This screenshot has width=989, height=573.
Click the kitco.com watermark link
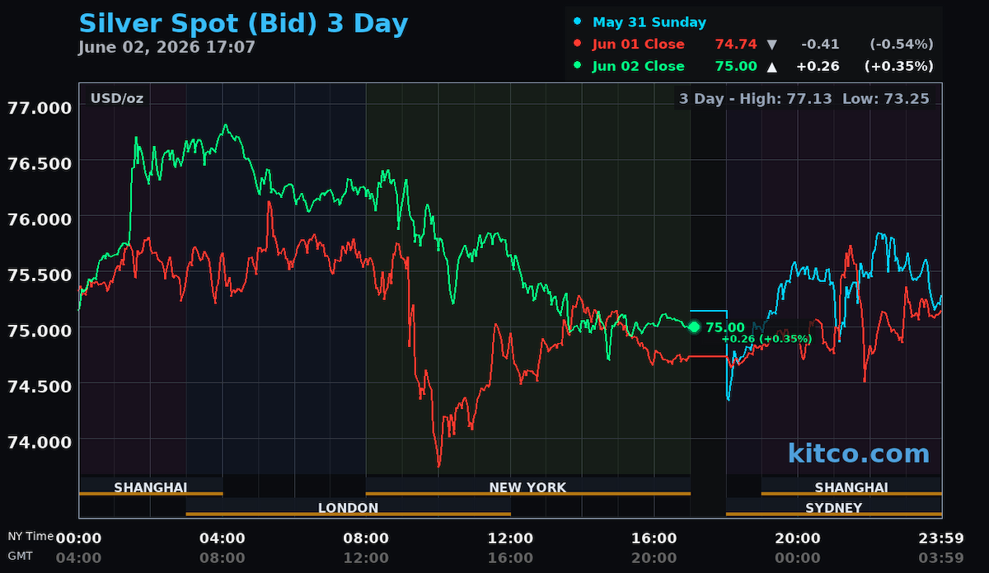[859, 453]
